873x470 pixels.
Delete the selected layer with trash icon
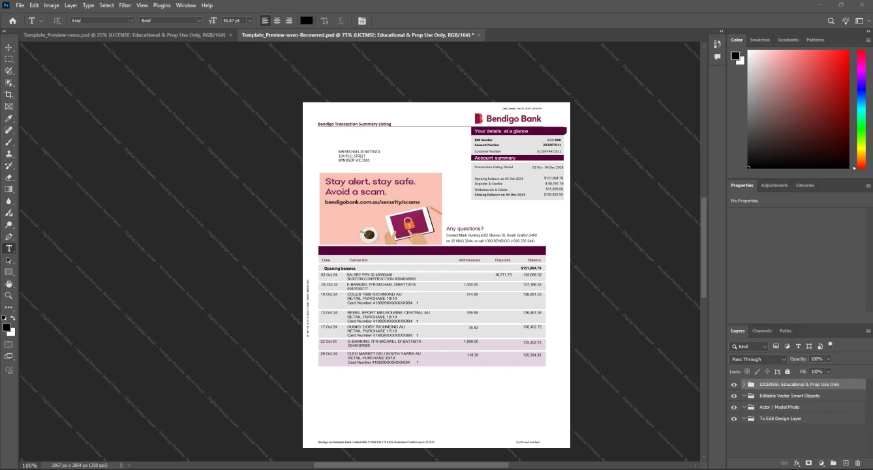click(x=858, y=463)
